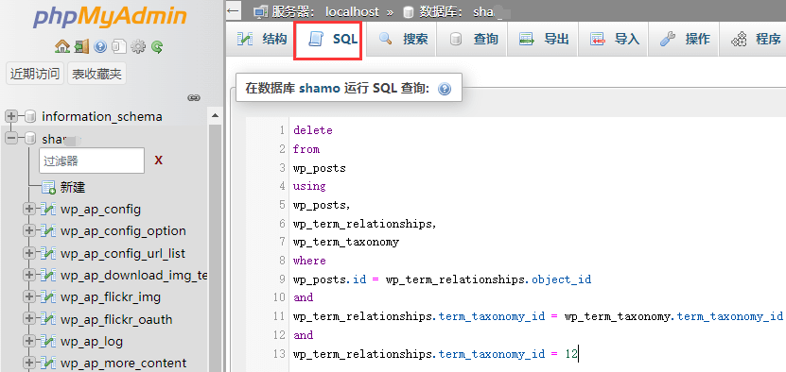Click the server icon in breadcrumb
Screen dimensions: 786x372
[260, 11]
